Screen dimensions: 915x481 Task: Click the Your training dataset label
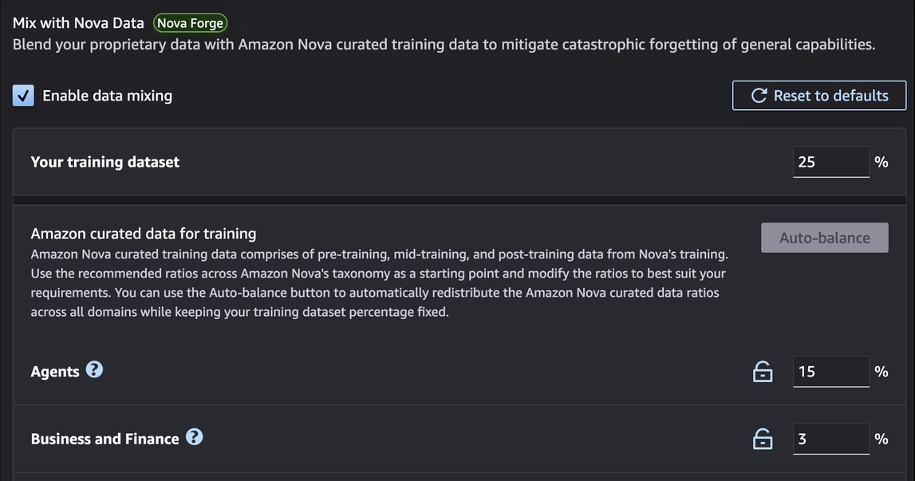coord(105,162)
